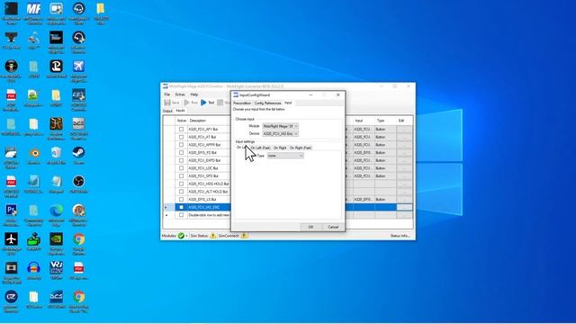Viewport: 576px width, 324px height.
Task: Click the edit button for A320_FCU_IAS_ENC row
Action: click(x=404, y=207)
